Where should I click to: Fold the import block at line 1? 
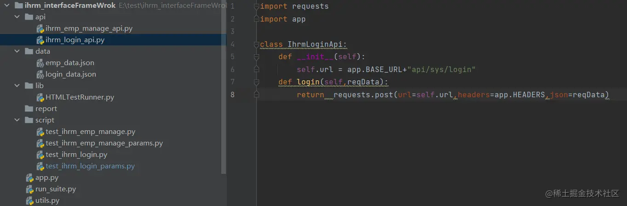pyautogui.click(x=257, y=6)
